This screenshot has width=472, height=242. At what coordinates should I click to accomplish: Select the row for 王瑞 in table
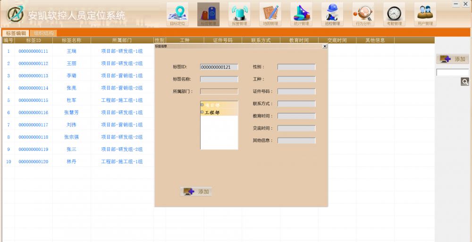(71, 51)
